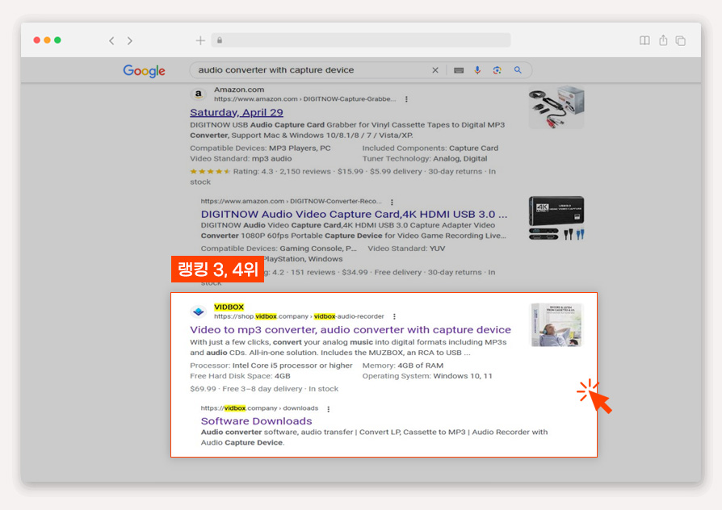Start voice search with the microphone icon
Screen dimensions: 722x510
coord(477,70)
